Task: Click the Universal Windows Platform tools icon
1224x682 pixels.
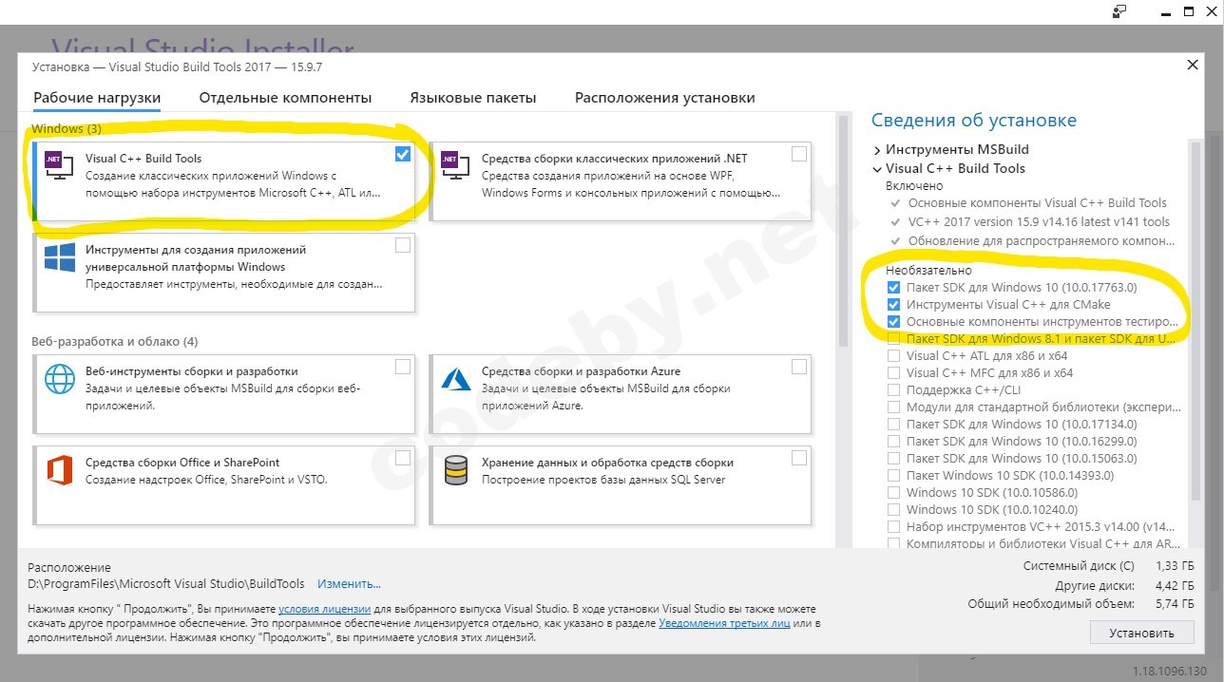Action: (x=59, y=257)
